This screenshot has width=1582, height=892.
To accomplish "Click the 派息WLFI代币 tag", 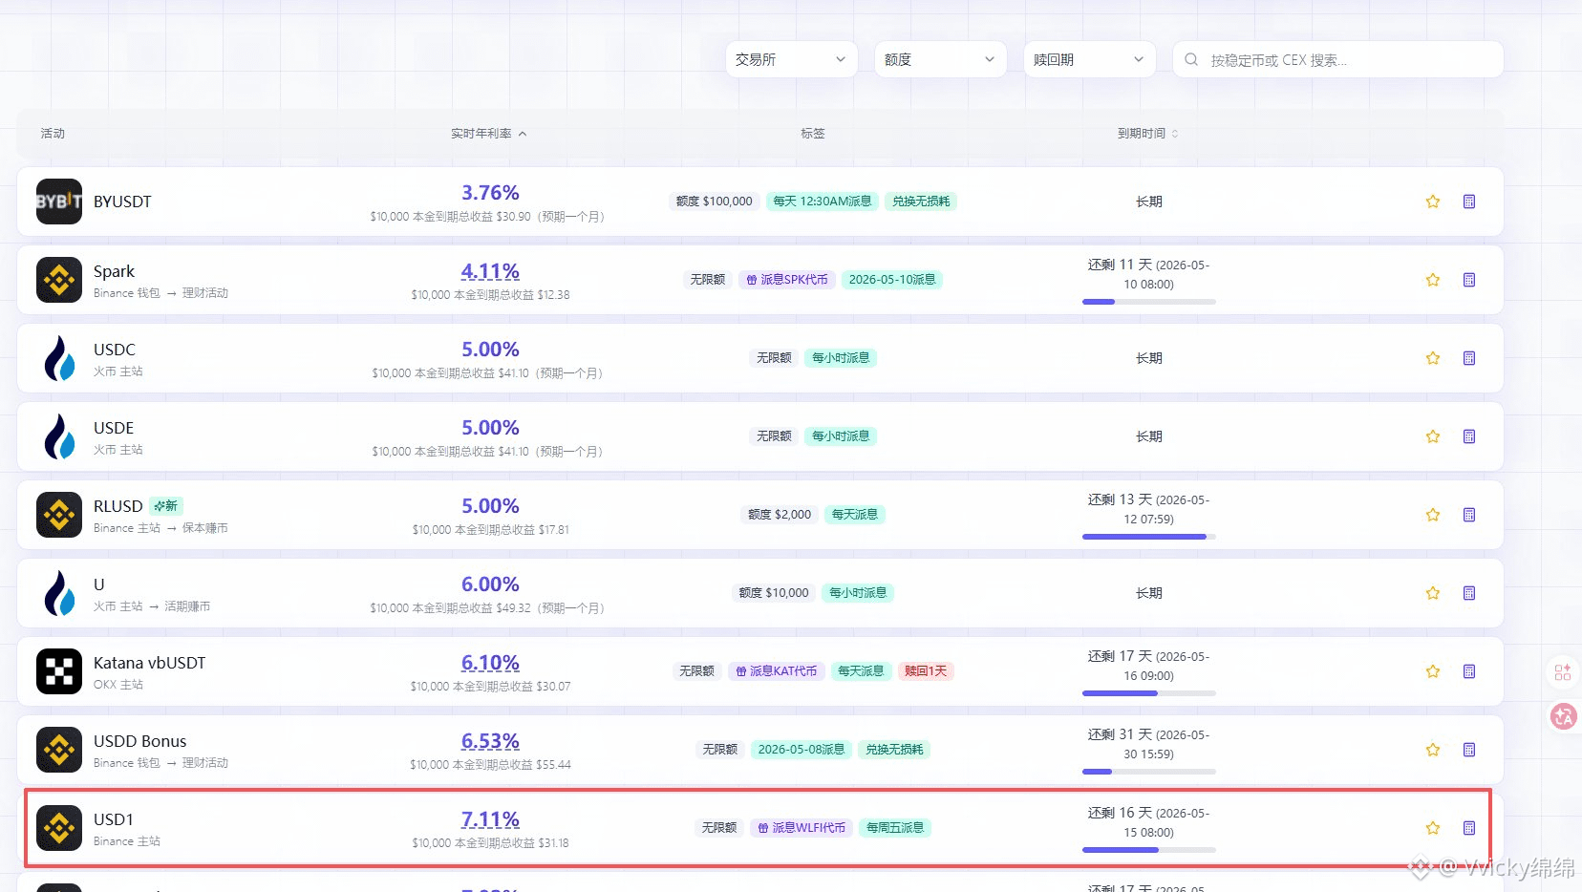I will (x=802, y=828).
